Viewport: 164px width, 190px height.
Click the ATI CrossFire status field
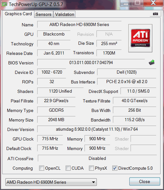[x=97, y=158]
